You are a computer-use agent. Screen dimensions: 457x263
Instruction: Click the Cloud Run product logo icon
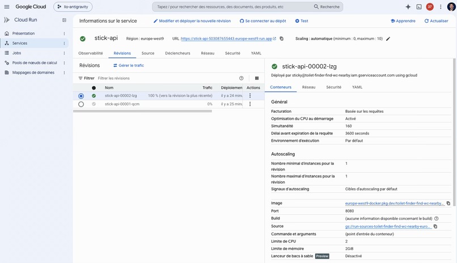pyautogui.click(x=7, y=20)
